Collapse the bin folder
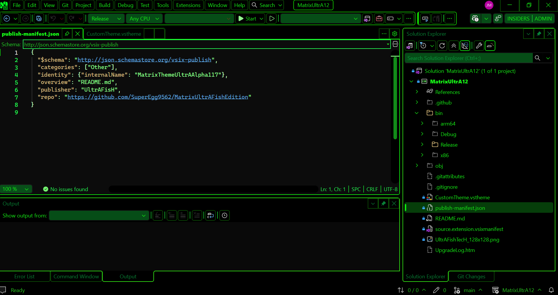558x295 pixels. (417, 113)
